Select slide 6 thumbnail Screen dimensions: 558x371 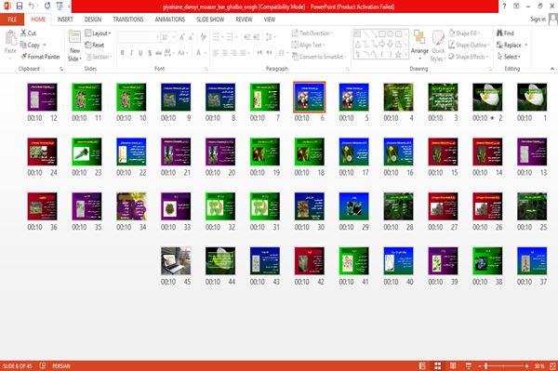pyautogui.click(x=310, y=97)
